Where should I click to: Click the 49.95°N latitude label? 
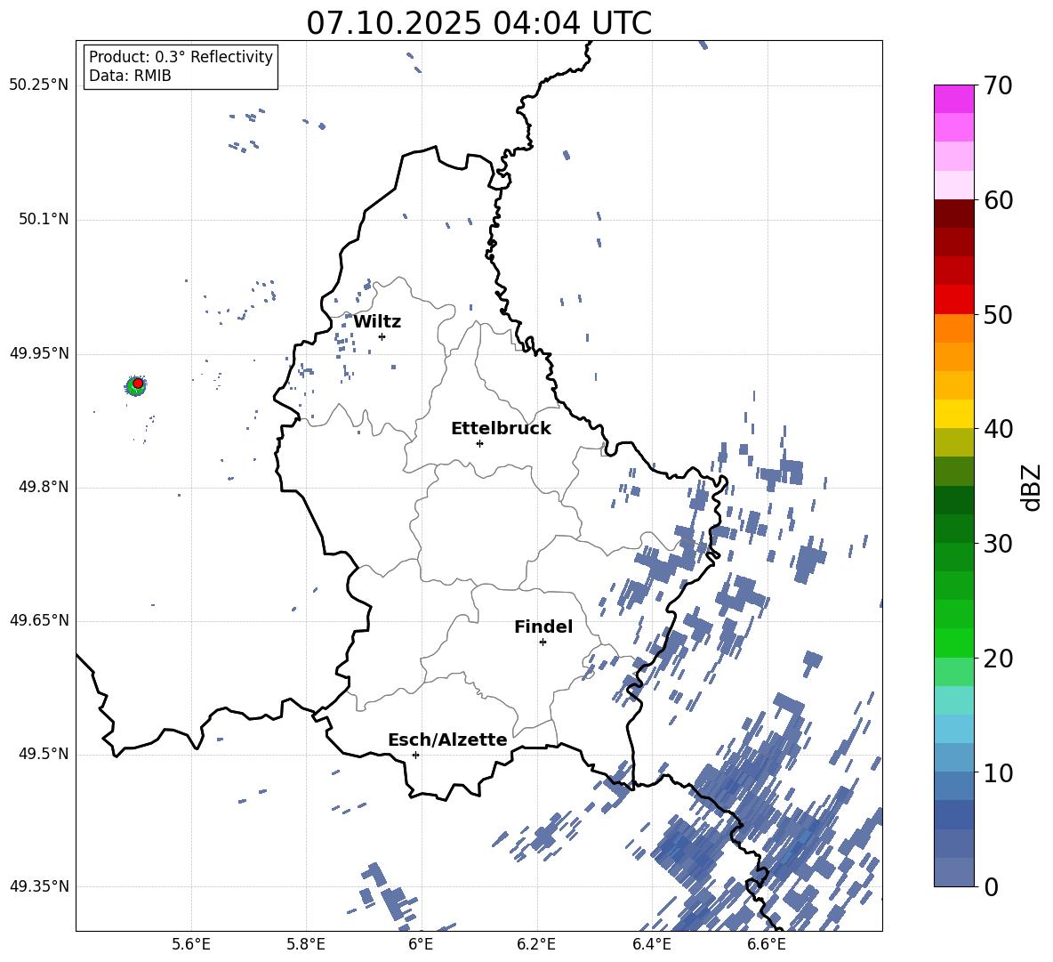(x=39, y=352)
